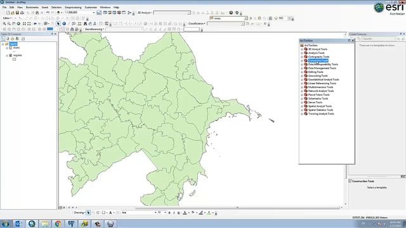Open the Editor dropdown menu
Viewport: 406px width, 228px height.
(x=7, y=18)
